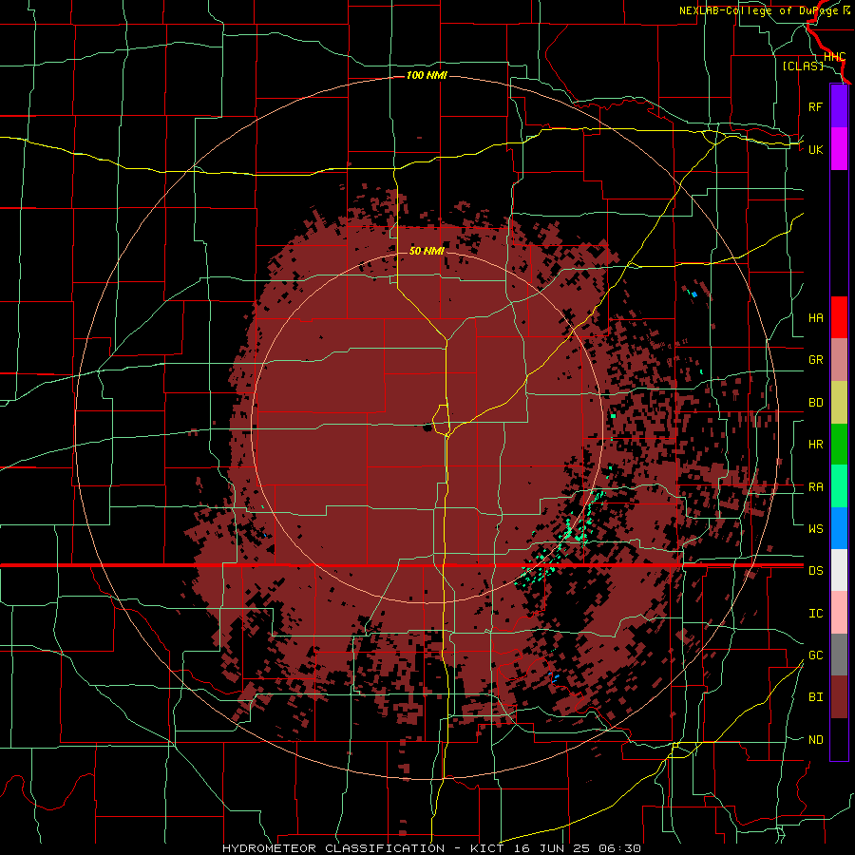
Task: Click the BD legend label
Action: pyautogui.click(x=815, y=403)
